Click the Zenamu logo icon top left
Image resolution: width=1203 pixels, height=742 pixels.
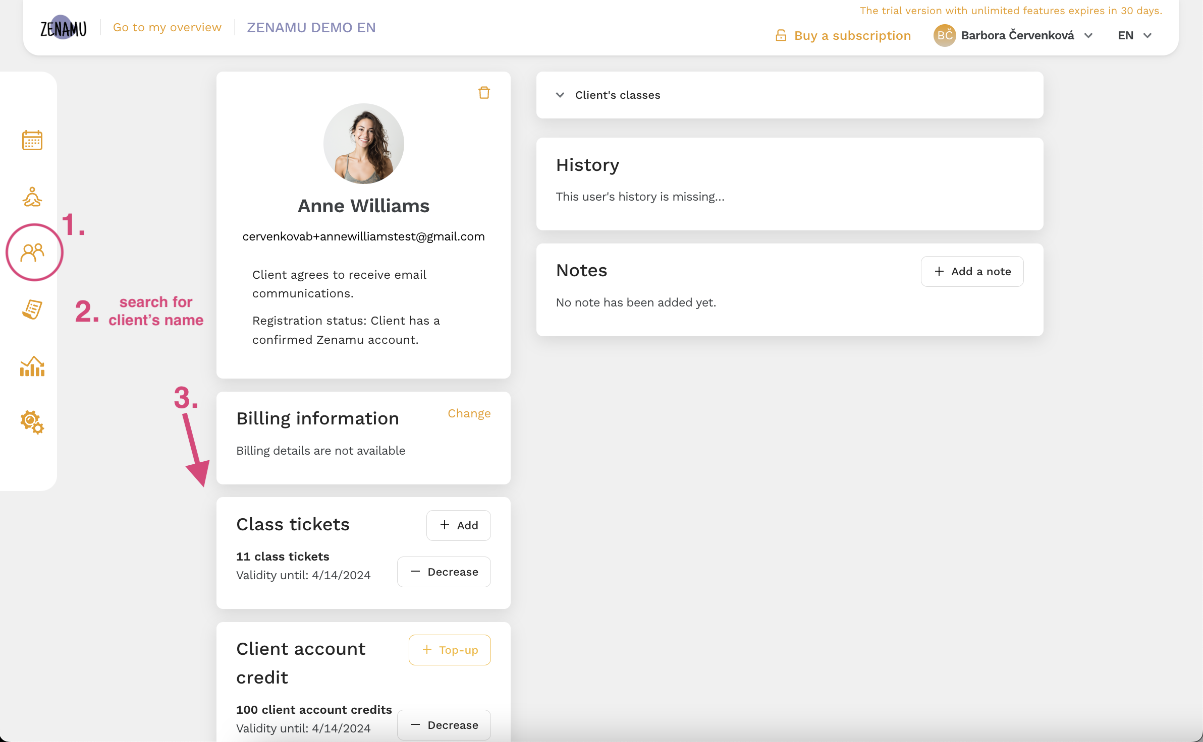coord(64,28)
